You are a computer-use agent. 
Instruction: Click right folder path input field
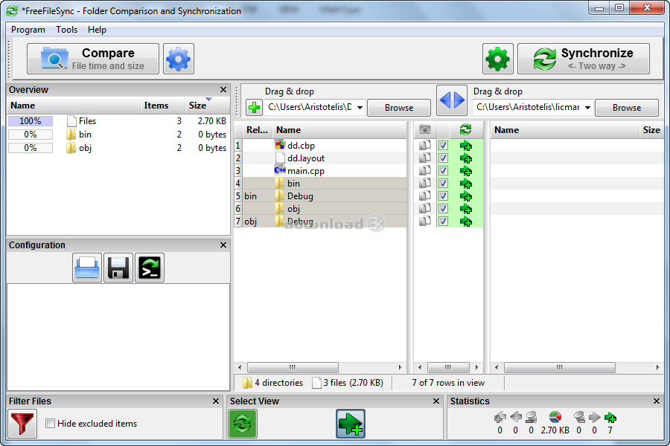point(528,108)
